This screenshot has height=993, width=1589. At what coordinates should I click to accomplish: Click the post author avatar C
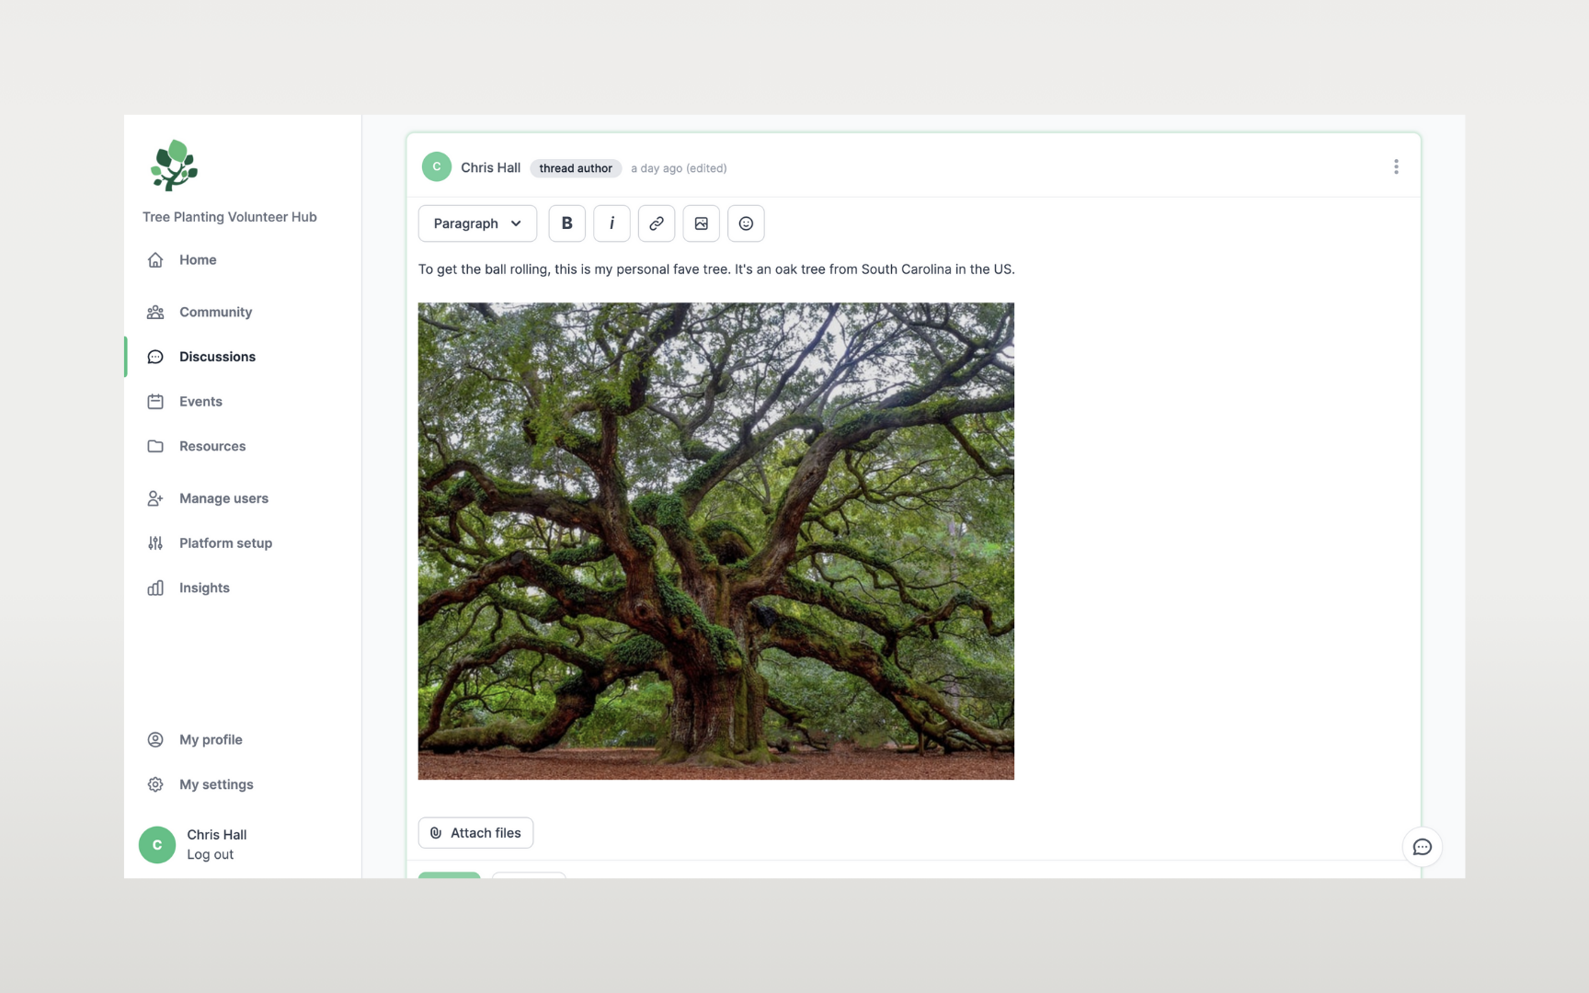437,166
